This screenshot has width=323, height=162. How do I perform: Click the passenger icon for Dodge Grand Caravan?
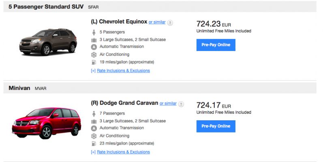[x=94, y=114]
